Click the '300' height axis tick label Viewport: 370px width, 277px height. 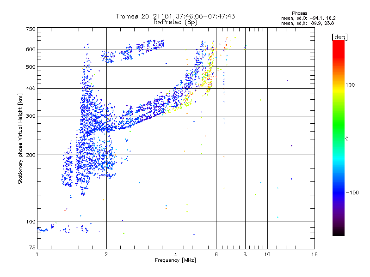[x=31, y=116]
